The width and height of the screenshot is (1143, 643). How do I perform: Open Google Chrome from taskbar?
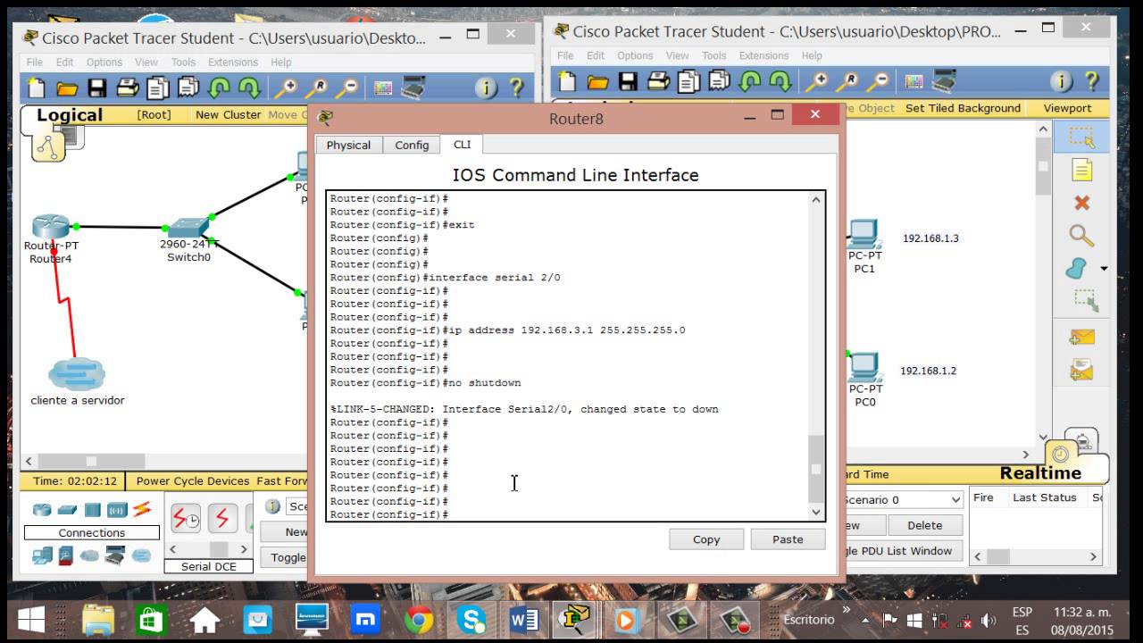coord(419,619)
